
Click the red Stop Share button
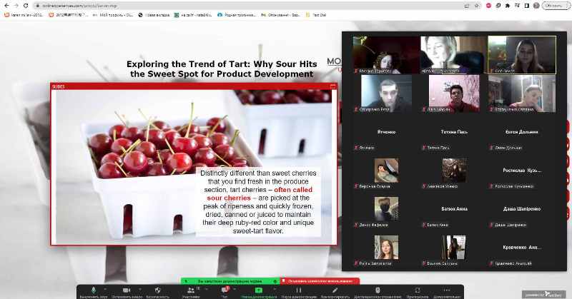click(320, 281)
